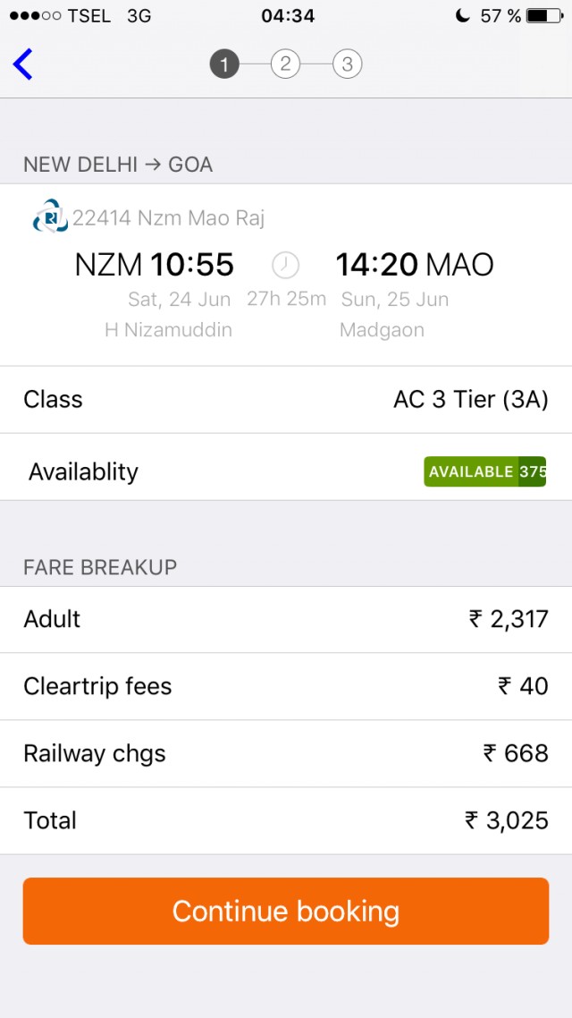Viewport: 572px width, 1018px height.
Task: Tap the Indian Railways logo icon
Action: (50, 217)
